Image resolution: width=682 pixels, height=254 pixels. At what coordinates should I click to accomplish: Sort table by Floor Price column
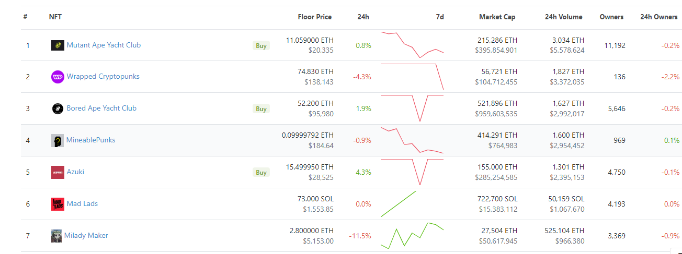click(314, 17)
